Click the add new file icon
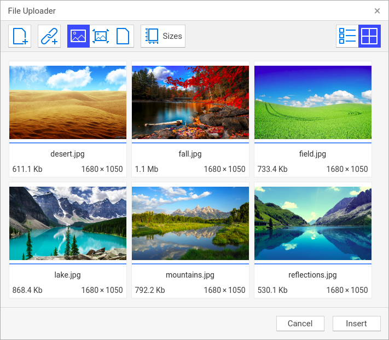Image resolution: width=389 pixels, height=340 pixels. click(x=20, y=36)
